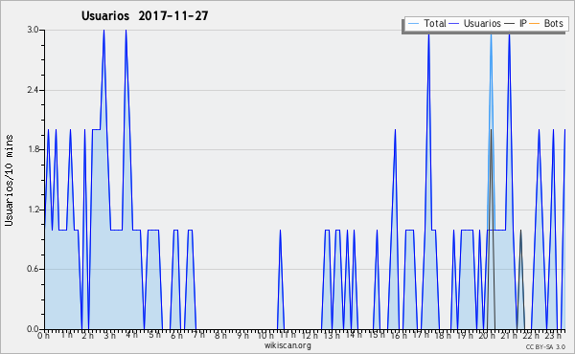
Task: Click the 23 h x-axis label
Action: pyautogui.click(x=553, y=335)
